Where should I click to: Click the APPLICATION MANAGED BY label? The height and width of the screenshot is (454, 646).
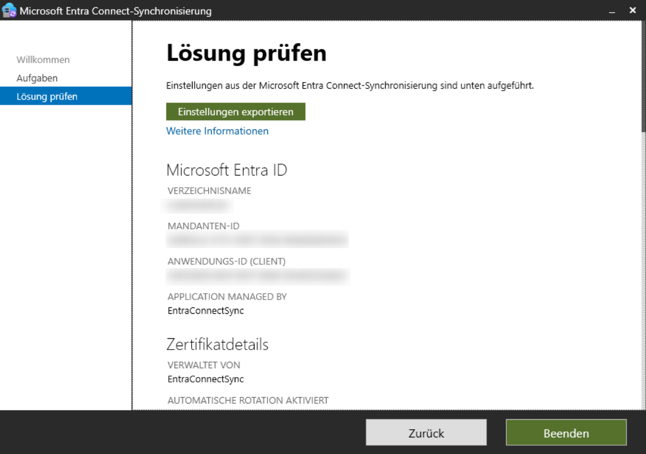[227, 297]
